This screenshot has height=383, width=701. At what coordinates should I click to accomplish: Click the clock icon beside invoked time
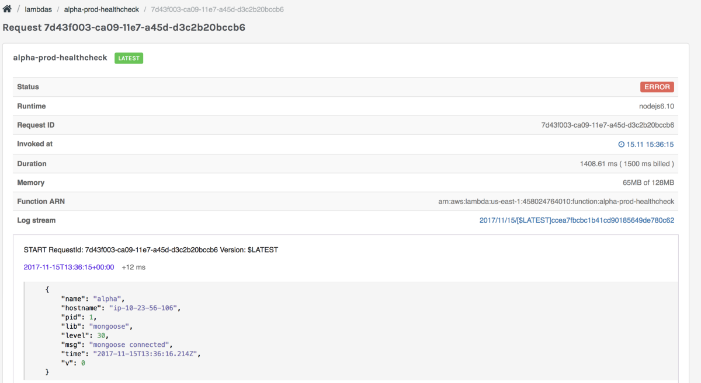(x=622, y=144)
